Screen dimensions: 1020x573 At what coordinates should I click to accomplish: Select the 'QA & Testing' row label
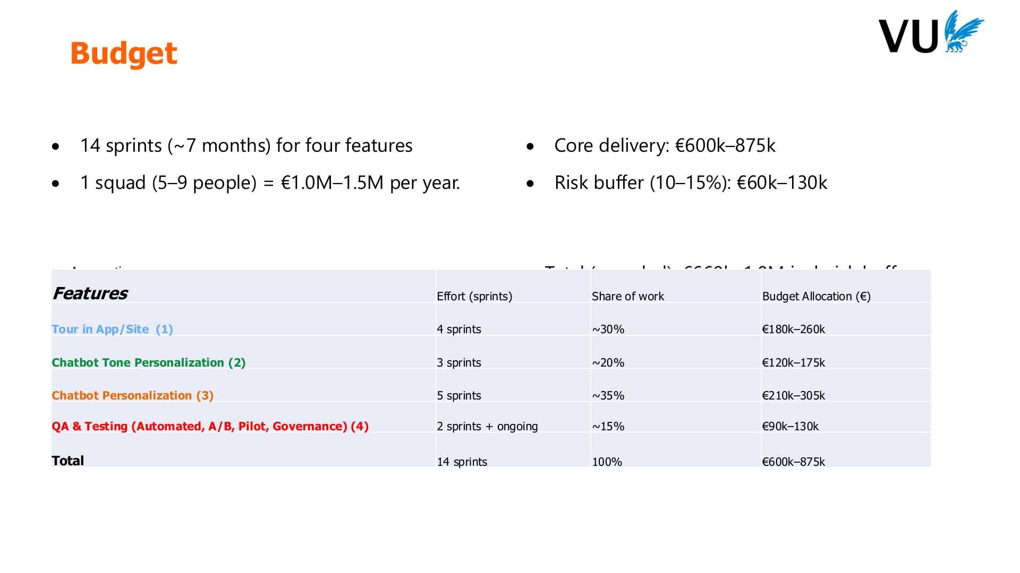[210, 426]
